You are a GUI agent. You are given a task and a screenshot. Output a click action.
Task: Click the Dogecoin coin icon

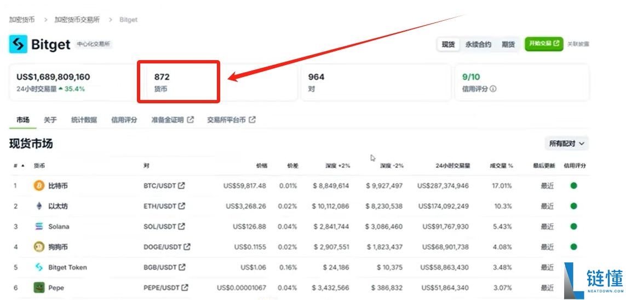pos(39,246)
